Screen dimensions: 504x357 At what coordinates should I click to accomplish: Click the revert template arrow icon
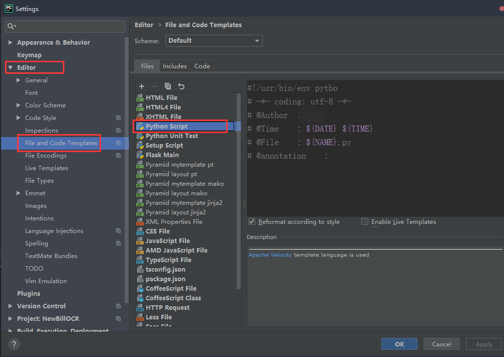point(180,86)
